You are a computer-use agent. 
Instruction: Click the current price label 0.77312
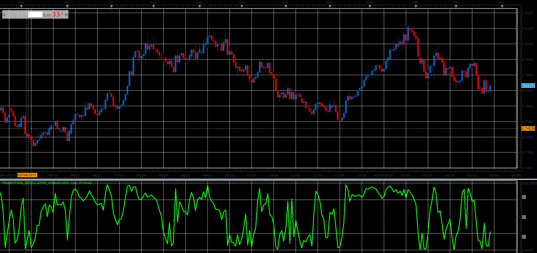(528, 86)
